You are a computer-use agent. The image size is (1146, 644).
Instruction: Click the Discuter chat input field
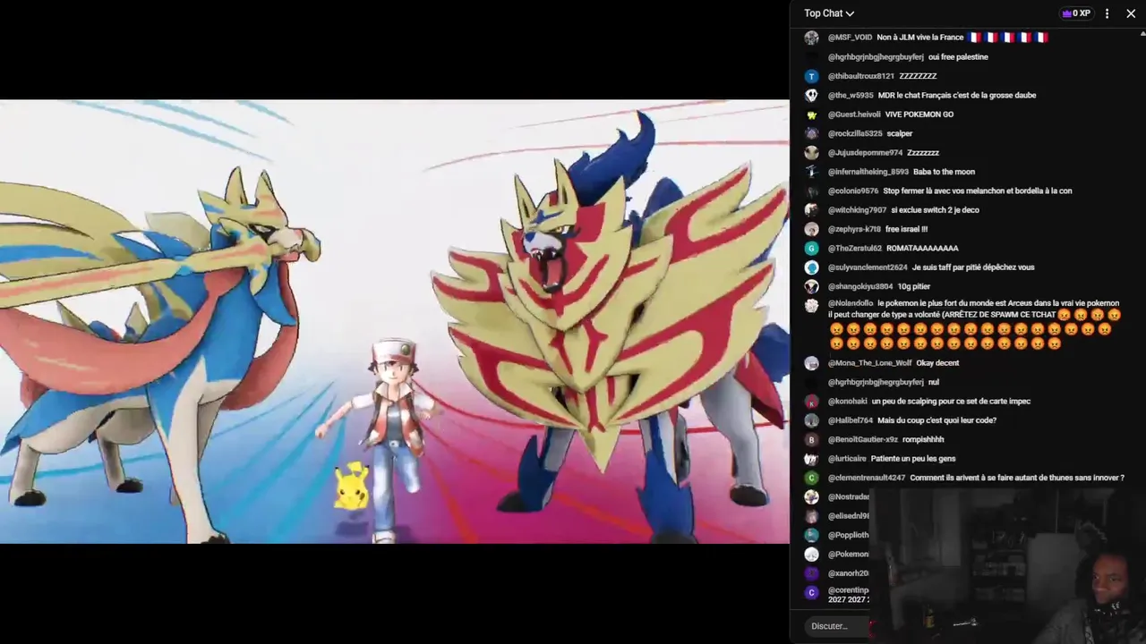coord(836,626)
